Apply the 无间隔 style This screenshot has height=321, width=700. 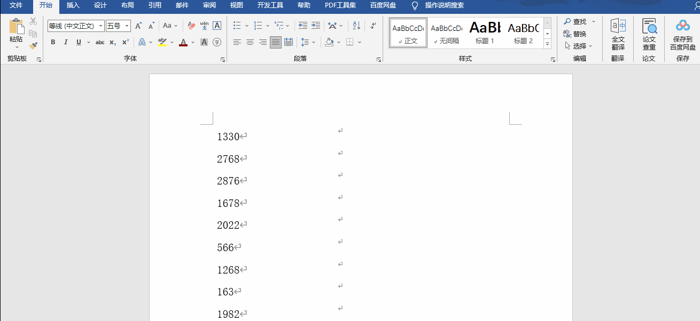pyautogui.click(x=447, y=33)
